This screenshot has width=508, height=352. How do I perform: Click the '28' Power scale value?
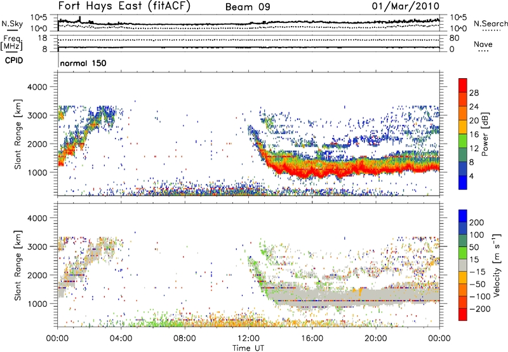[474, 93]
